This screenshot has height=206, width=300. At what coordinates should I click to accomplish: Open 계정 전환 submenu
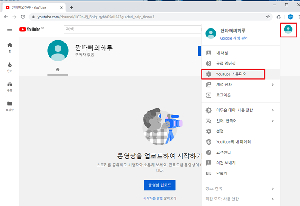coord(241,85)
